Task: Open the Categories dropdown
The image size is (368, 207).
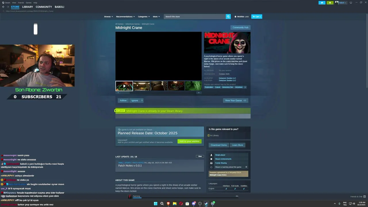Action: click(x=144, y=17)
